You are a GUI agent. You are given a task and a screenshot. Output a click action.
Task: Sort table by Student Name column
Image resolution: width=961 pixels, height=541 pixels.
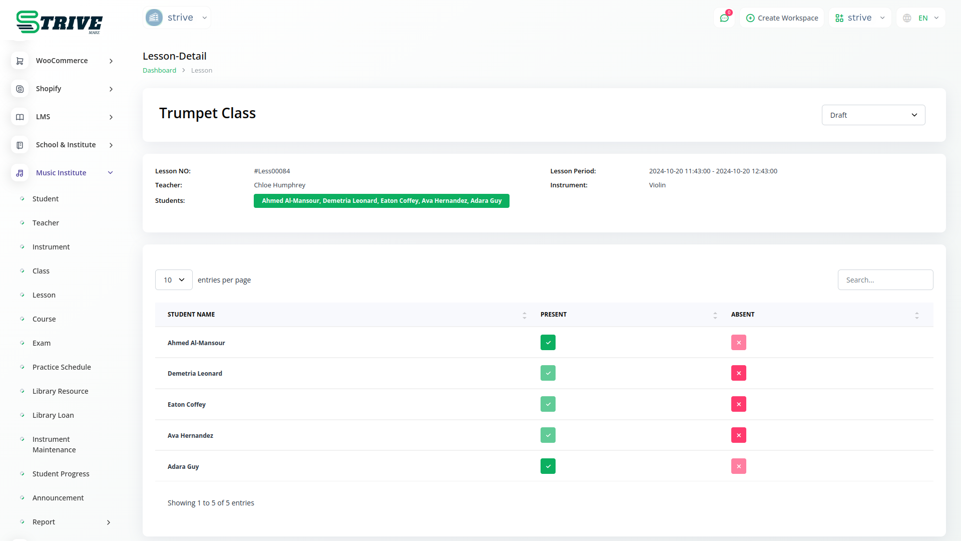point(191,315)
